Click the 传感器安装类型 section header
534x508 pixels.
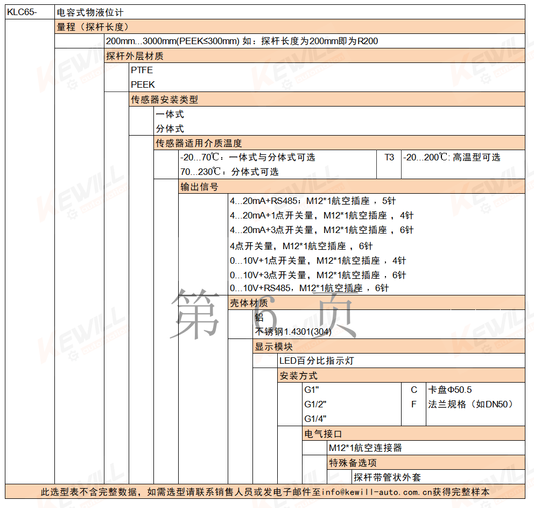pyautogui.click(x=327, y=100)
